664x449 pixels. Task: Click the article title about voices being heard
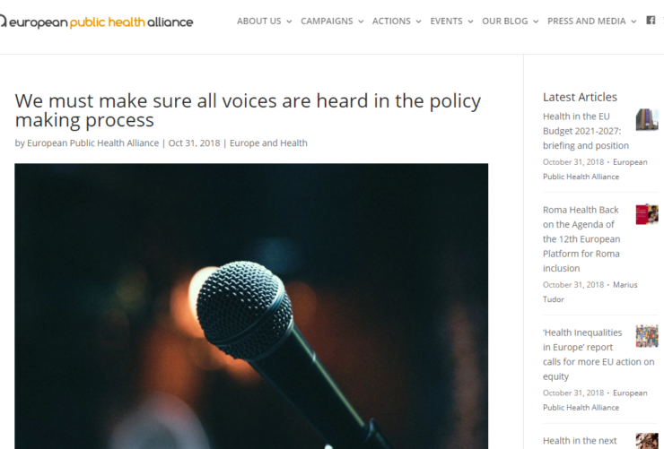(248, 110)
